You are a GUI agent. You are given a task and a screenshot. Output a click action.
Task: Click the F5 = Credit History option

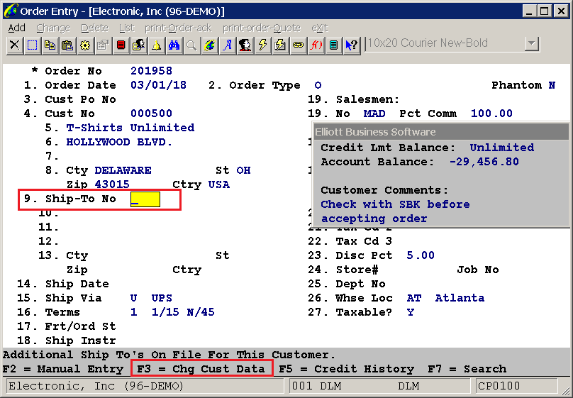[x=347, y=369]
